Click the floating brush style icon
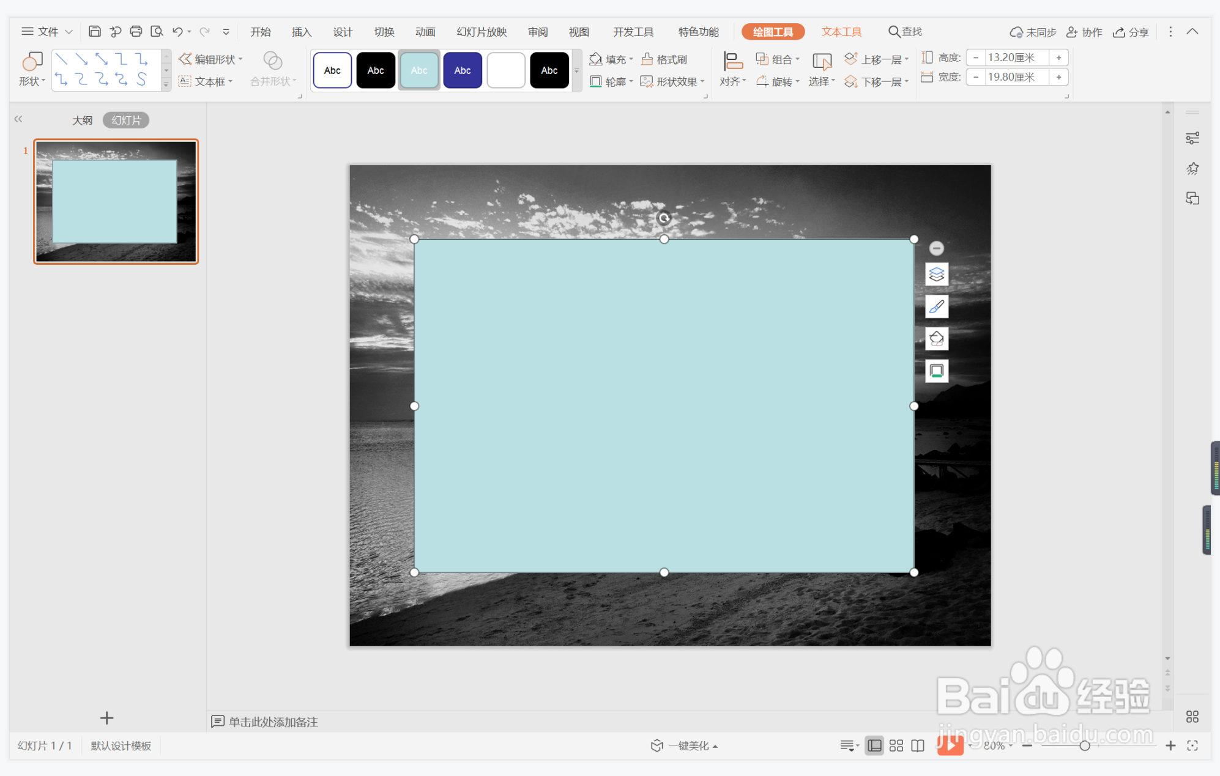Image resolution: width=1220 pixels, height=776 pixels. point(936,306)
